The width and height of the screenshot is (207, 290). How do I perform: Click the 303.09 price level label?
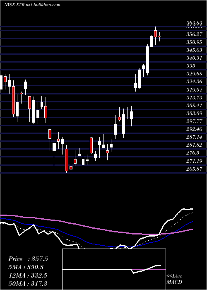pos(194,113)
